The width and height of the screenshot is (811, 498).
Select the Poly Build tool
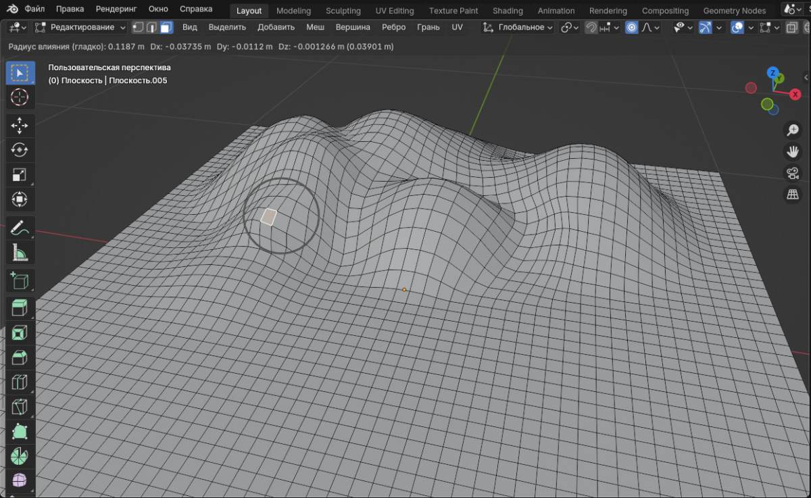(x=20, y=432)
